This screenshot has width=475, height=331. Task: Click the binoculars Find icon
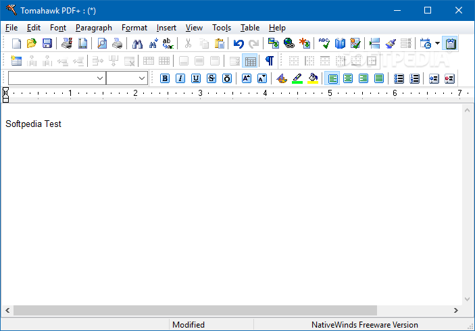coord(137,44)
